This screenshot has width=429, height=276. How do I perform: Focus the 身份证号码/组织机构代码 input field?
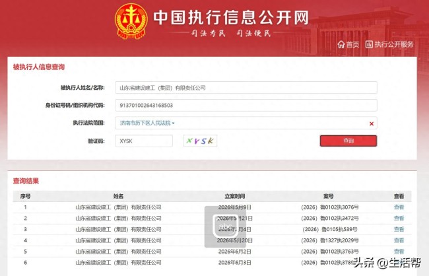coord(246,106)
